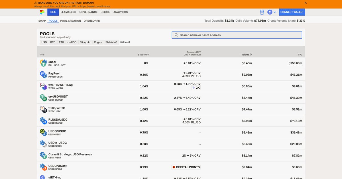The width and height of the screenshot is (342, 179).
Task: Click the USDG/USDC token icons
Action: [43, 132]
